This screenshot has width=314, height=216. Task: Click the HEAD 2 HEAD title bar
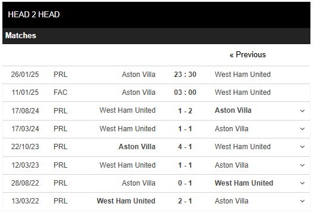pos(156,15)
